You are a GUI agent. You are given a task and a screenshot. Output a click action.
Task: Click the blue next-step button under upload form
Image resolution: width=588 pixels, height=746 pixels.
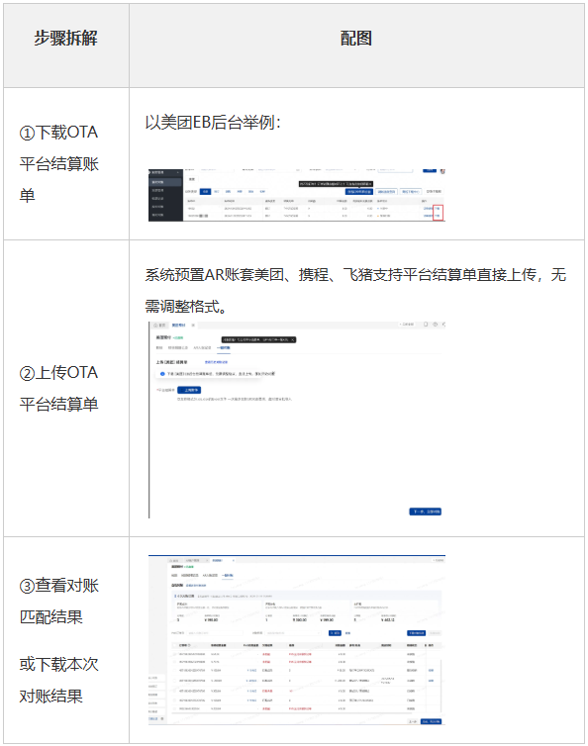[426, 512]
